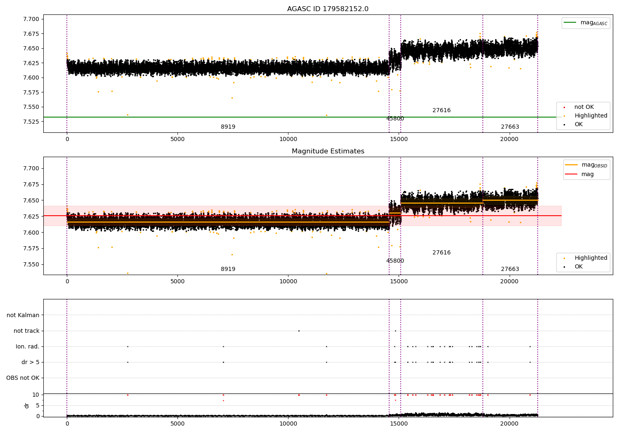Viewport: 619px width, 433px height.
Task: Click the "OBS not OK" axis label
Action: point(23,378)
